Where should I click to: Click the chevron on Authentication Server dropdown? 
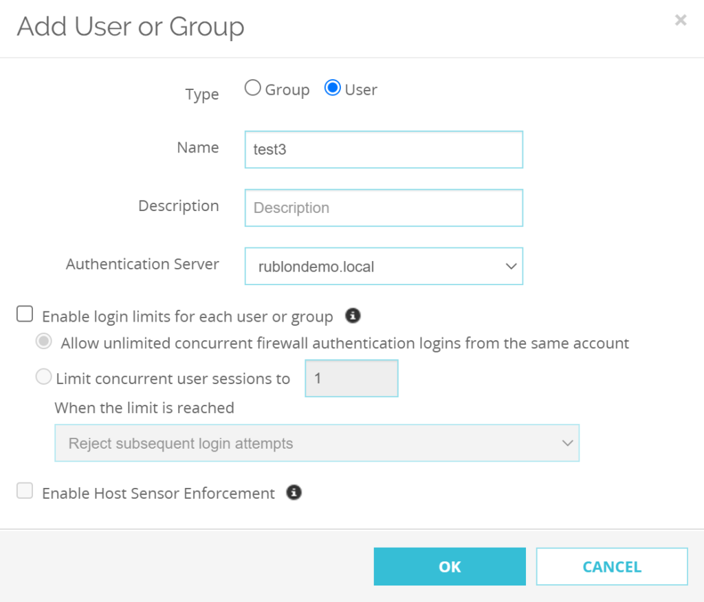tap(510, 266)
